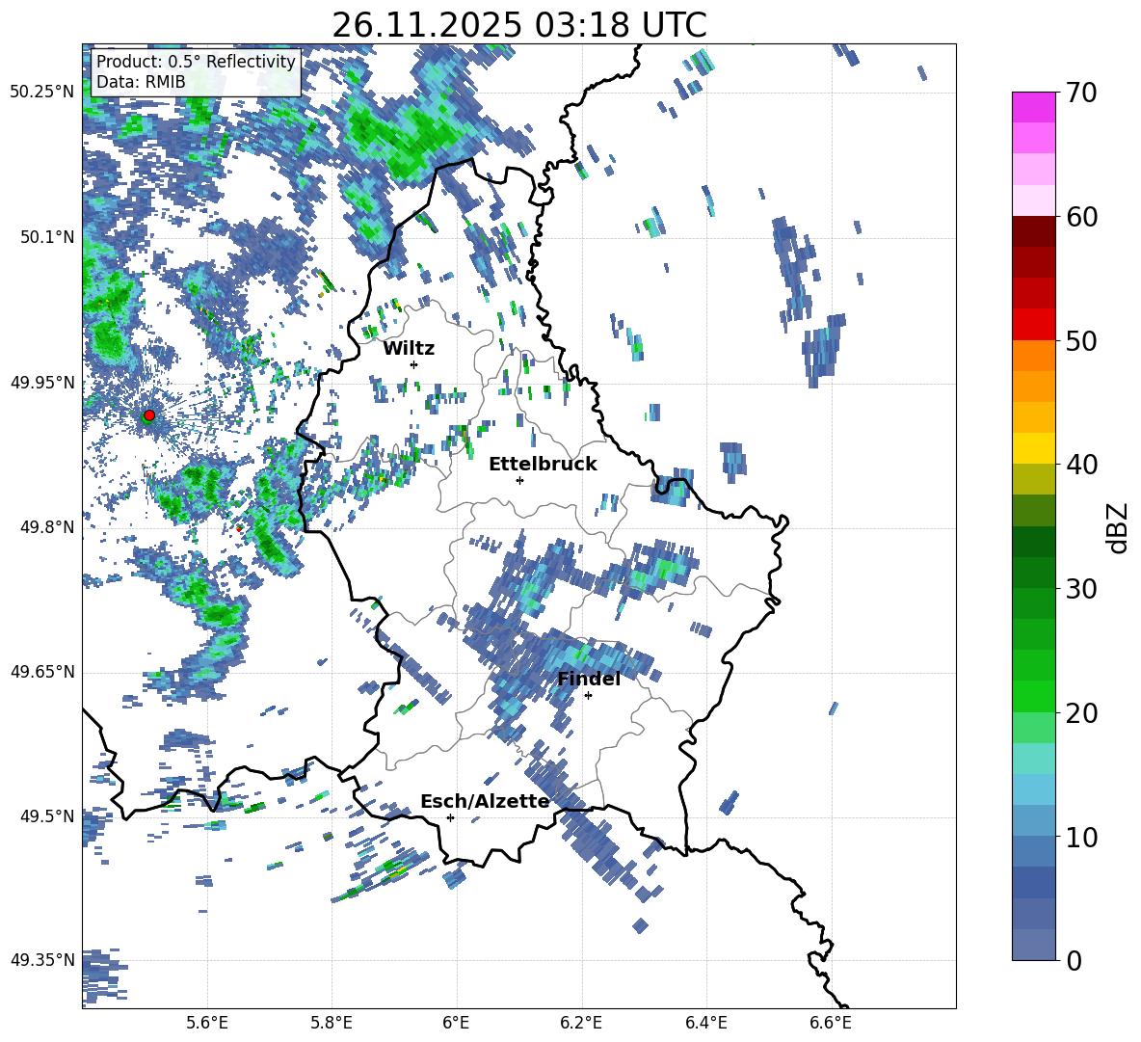Click the 5.6°E longitude label
The image size is (1141, 1042).
pyautogui.click(x=206, y=1023)
